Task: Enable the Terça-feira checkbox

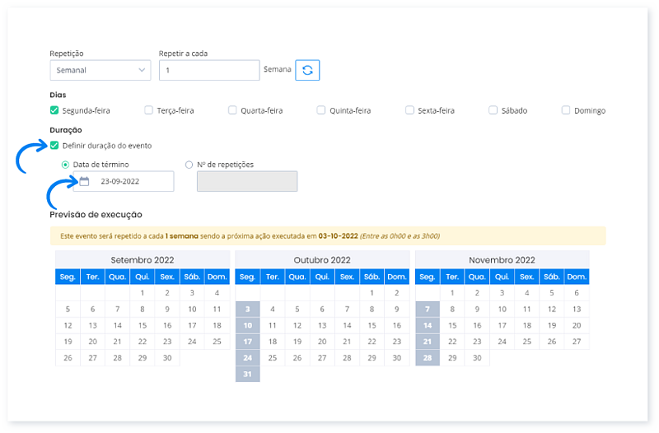Action: (148, 109)
